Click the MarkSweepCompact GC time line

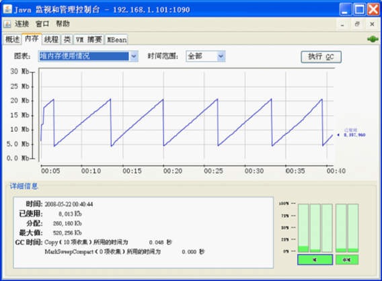(x=124, y=251)
